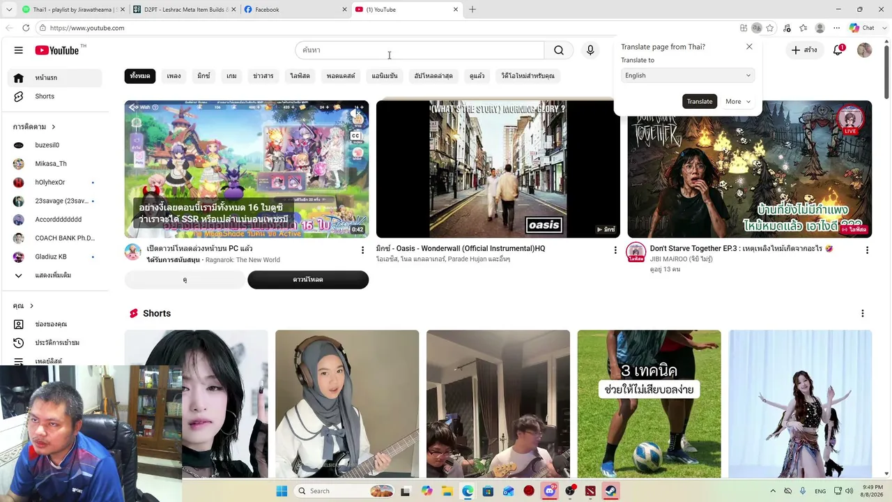Image resolution: width=892 pixels, height=502 pixels.
Task: Click the YouTube search input field
Action: (x=420, y=50)
